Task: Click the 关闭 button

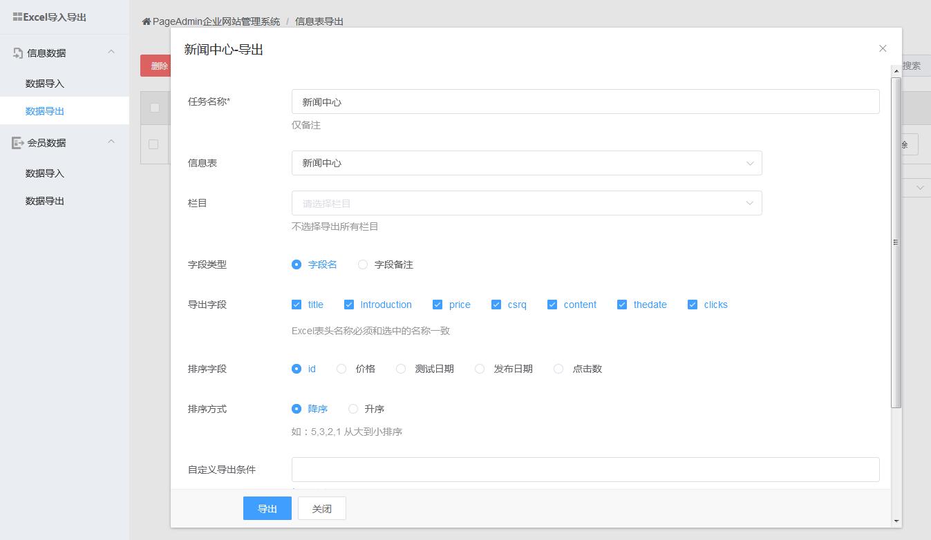Action: 321,508
